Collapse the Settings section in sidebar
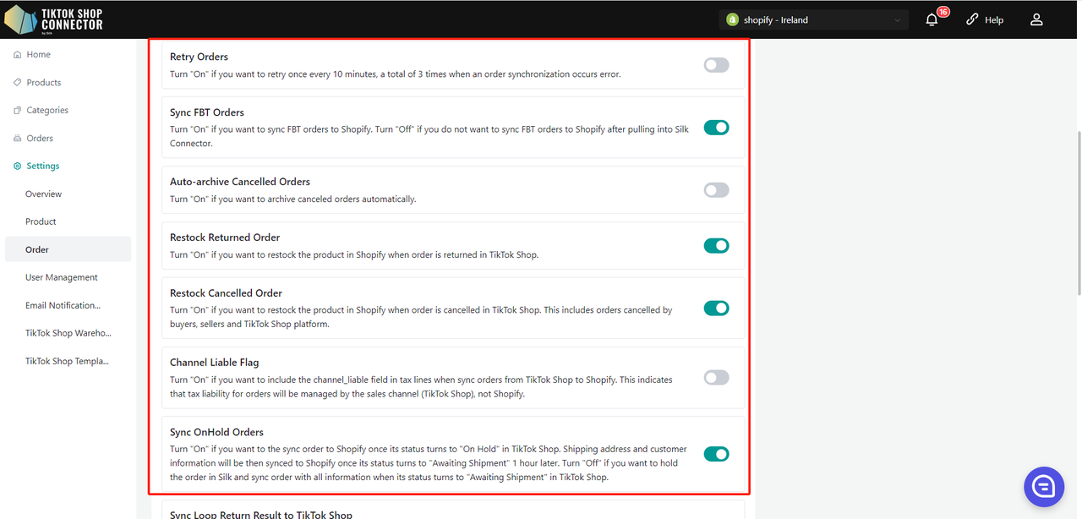Screen dimensions: 1082x519 click(x=42, y=167)
